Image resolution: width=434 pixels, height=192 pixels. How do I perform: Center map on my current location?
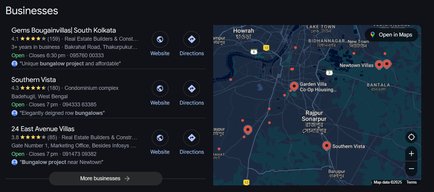(411, 137)
